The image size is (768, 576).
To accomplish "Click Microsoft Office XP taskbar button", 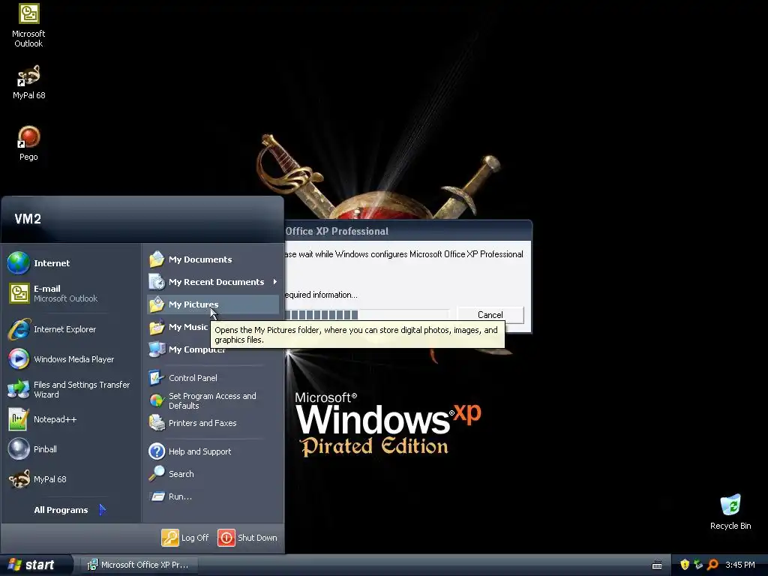I will click(139, 565).
